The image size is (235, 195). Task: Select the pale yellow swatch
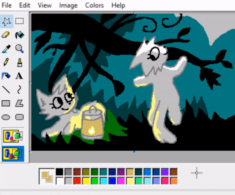[x=130, y=181]
